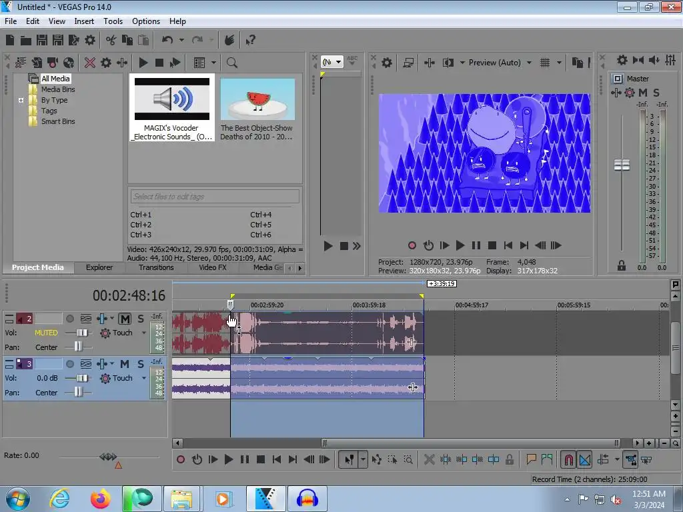Image resolution: width=683 pixels, height=512 pixels.
Task: Click the Copy icon in main toolbar
Action: [x=127, y=40]
